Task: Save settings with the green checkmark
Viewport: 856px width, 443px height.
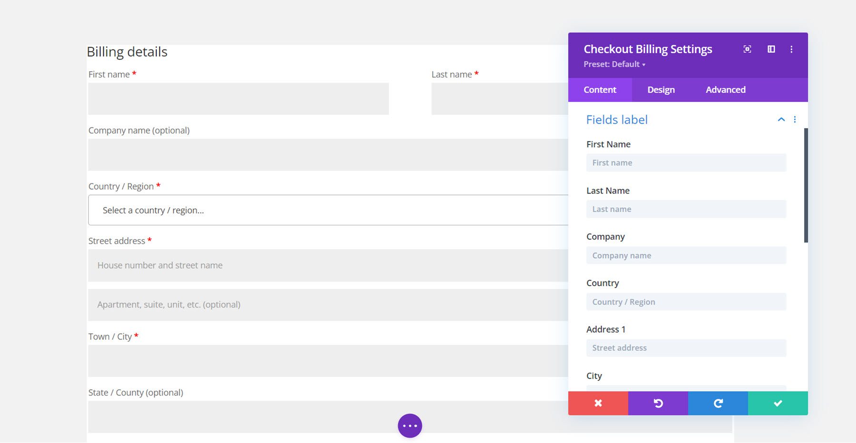Action: (778, 403)
